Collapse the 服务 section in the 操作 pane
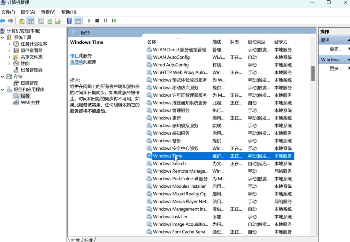 tap(349, 40)
